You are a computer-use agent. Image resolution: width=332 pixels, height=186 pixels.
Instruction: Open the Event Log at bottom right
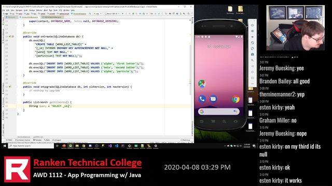click(x=185, y=140)
